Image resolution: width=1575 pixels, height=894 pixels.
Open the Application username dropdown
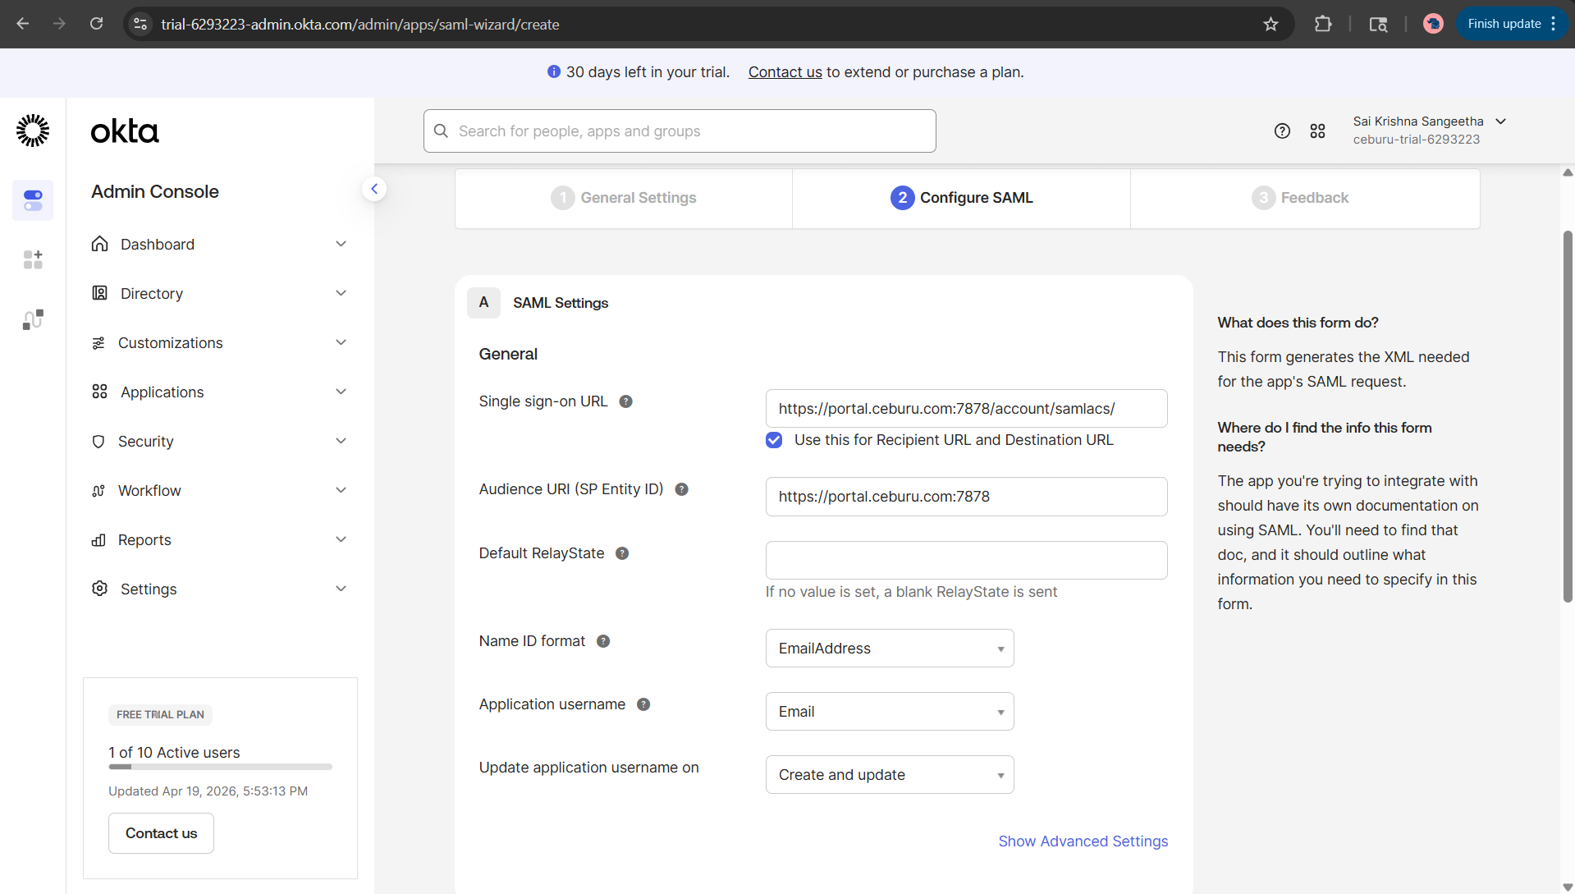pos(890,712)
